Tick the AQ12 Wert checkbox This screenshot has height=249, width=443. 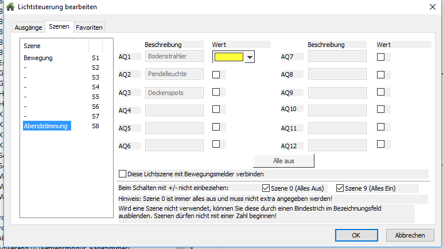tap(380, 145)
